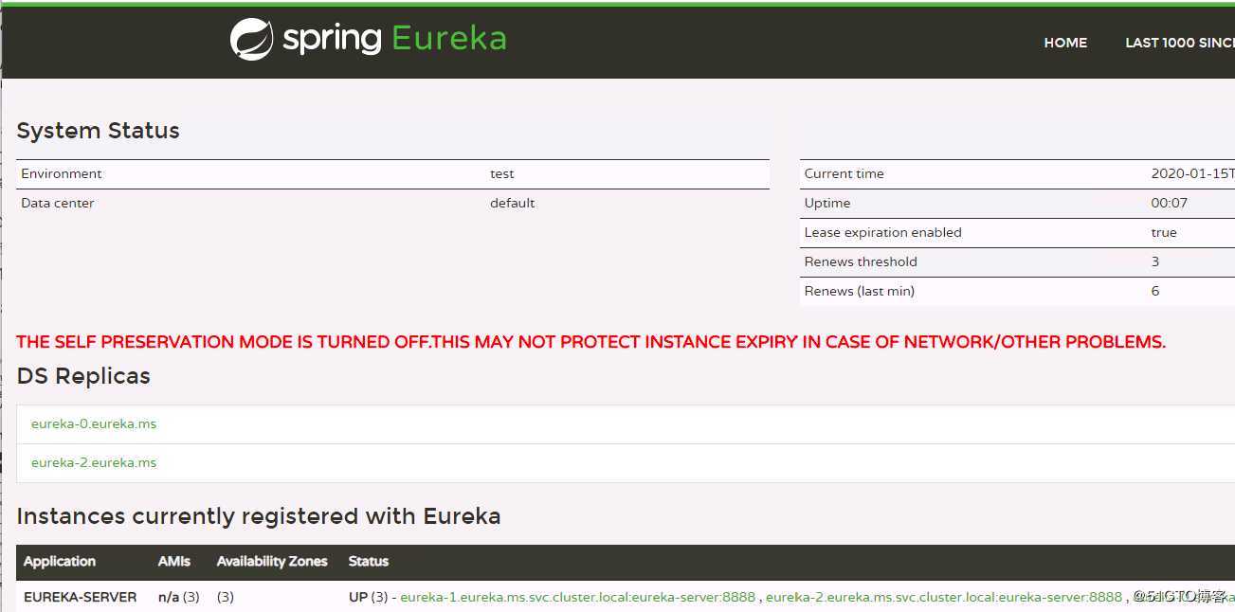Select the EUREKA-SERVER application cell
This screenshot has width=1235, height=612.
click(x=81, y=597)
